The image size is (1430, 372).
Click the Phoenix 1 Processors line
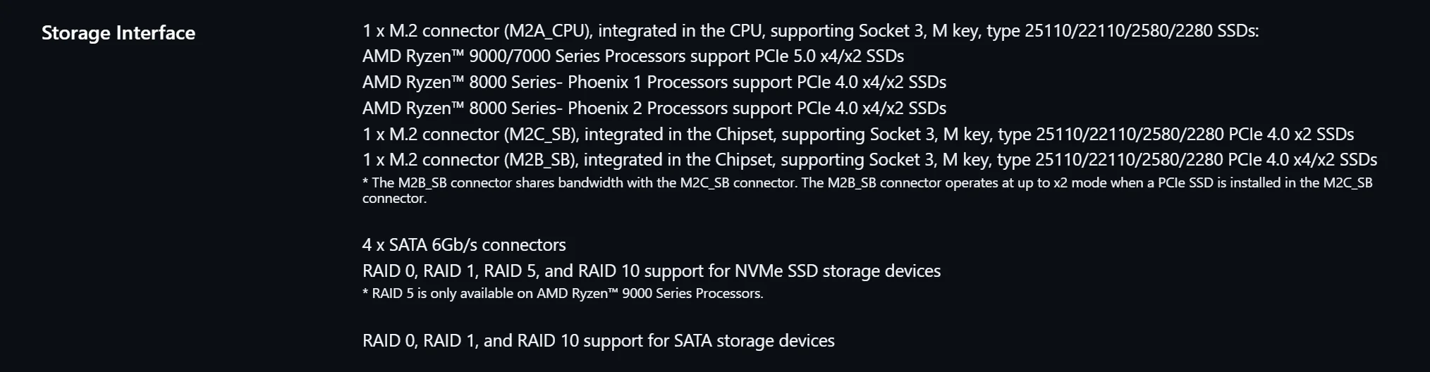point(654,82)
